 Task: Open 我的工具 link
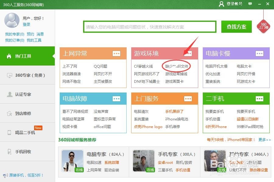pos(34,40)
